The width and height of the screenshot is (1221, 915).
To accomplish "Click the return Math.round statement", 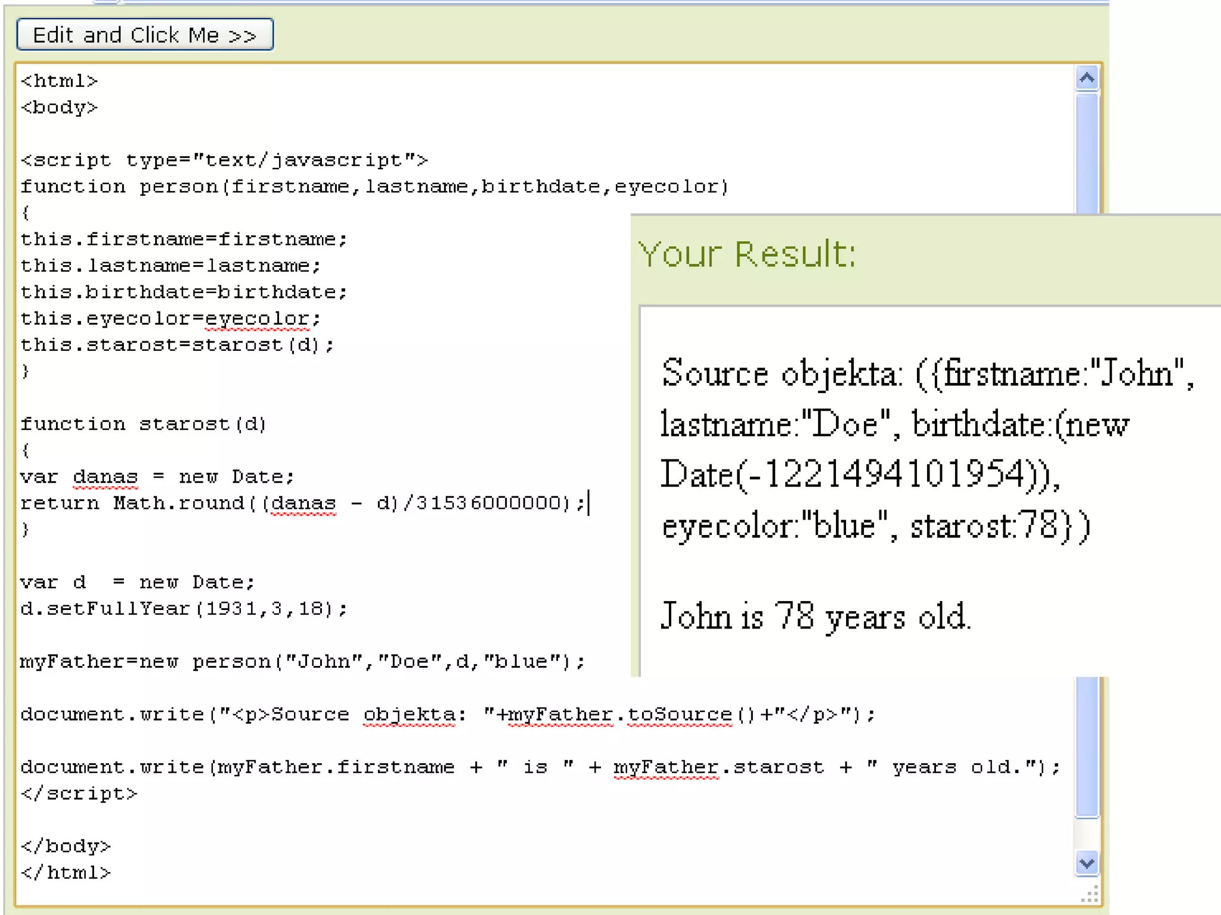I will click(x=302, y=503).
